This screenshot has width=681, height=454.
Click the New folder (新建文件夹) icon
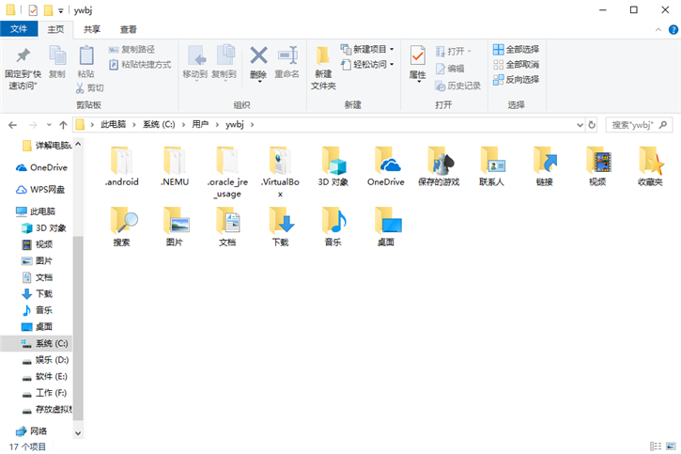323,66
